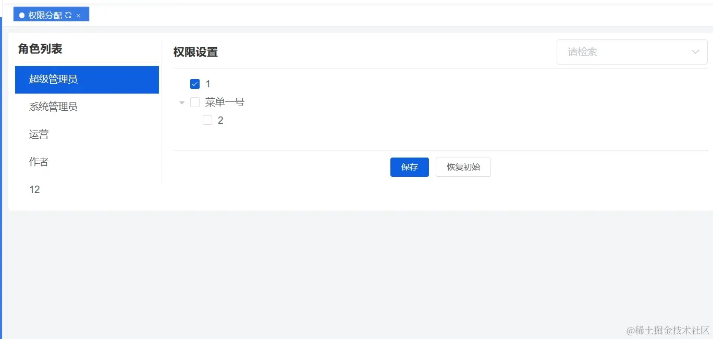This screenshot has width=713, height=339.
Task: Check the 菜单一号 checkbox
Action: click(195, 102)
